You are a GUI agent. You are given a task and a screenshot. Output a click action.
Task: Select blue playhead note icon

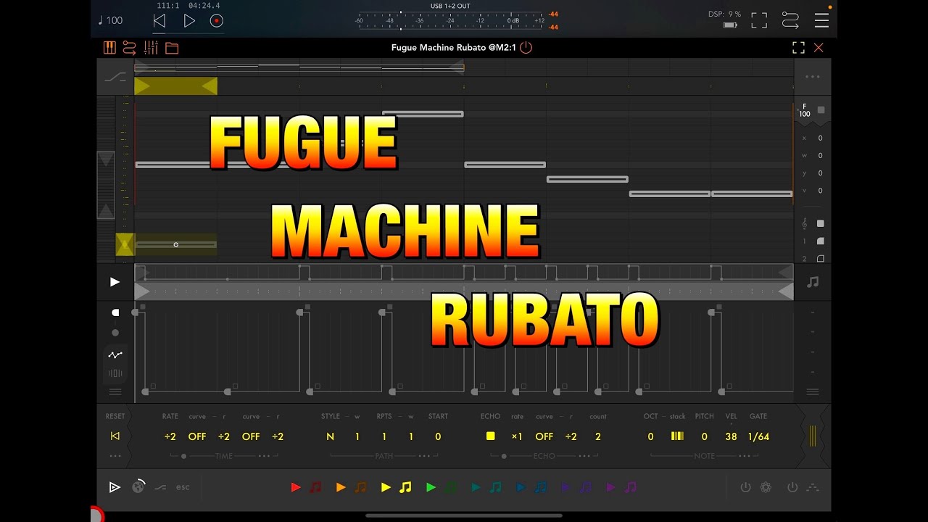541,487
